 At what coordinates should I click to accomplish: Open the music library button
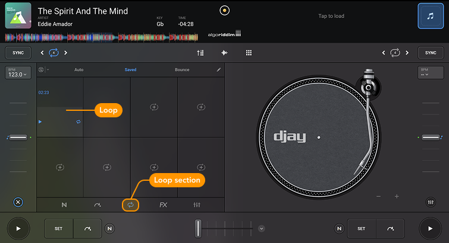[x=430, y=16]
